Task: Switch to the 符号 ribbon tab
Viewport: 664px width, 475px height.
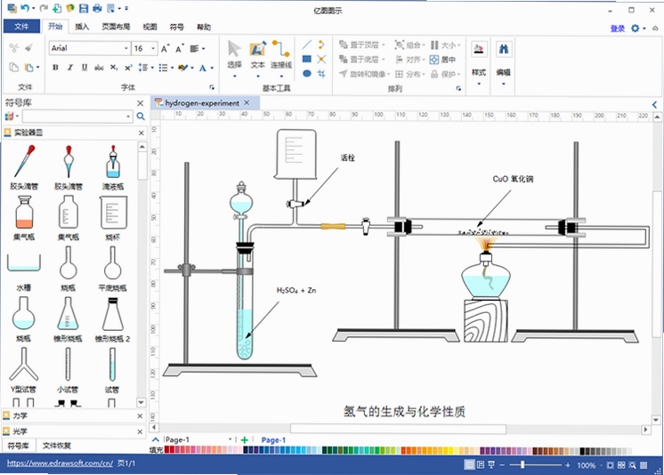Action: 176,27
